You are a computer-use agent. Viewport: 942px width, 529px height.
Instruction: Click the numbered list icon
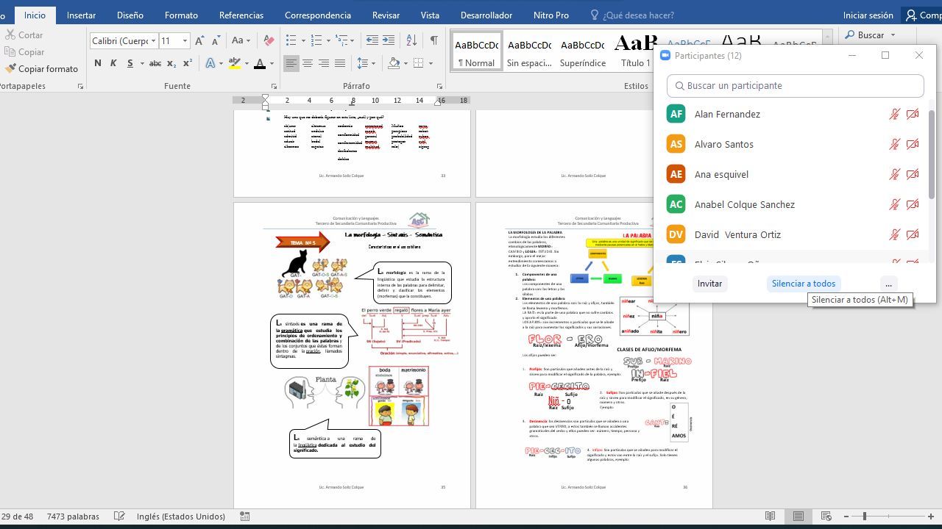316,40
